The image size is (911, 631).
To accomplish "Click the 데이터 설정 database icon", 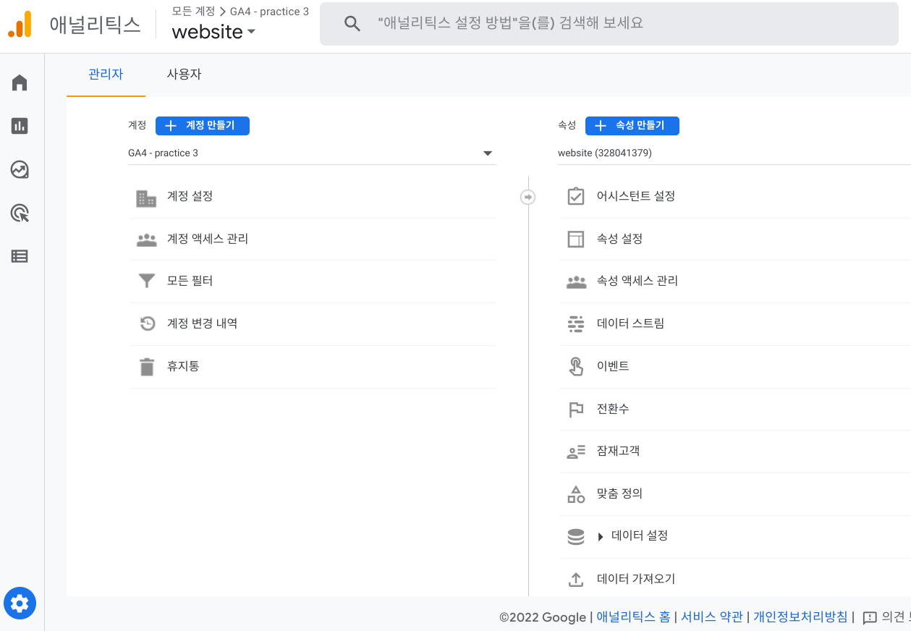I will pyautogui.click(x=576, y=537).
